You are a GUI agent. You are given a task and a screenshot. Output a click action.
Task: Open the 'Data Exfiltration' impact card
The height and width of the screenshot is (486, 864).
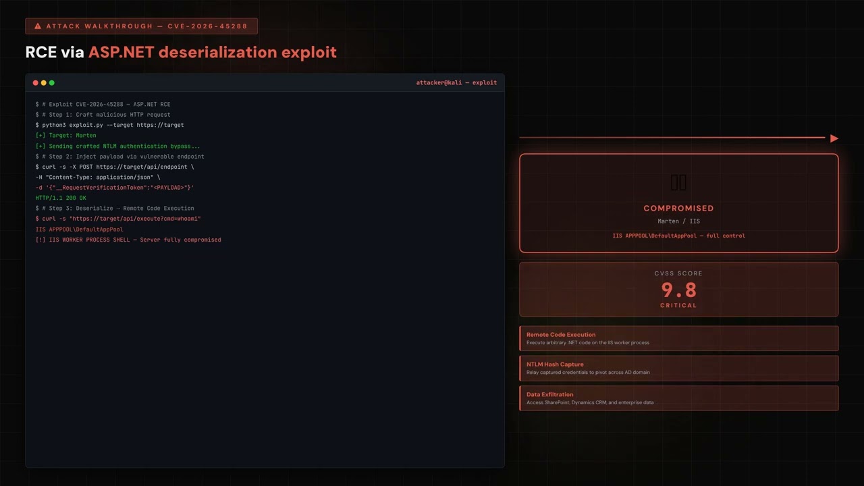pyautogui.click(x=679, y=398)
